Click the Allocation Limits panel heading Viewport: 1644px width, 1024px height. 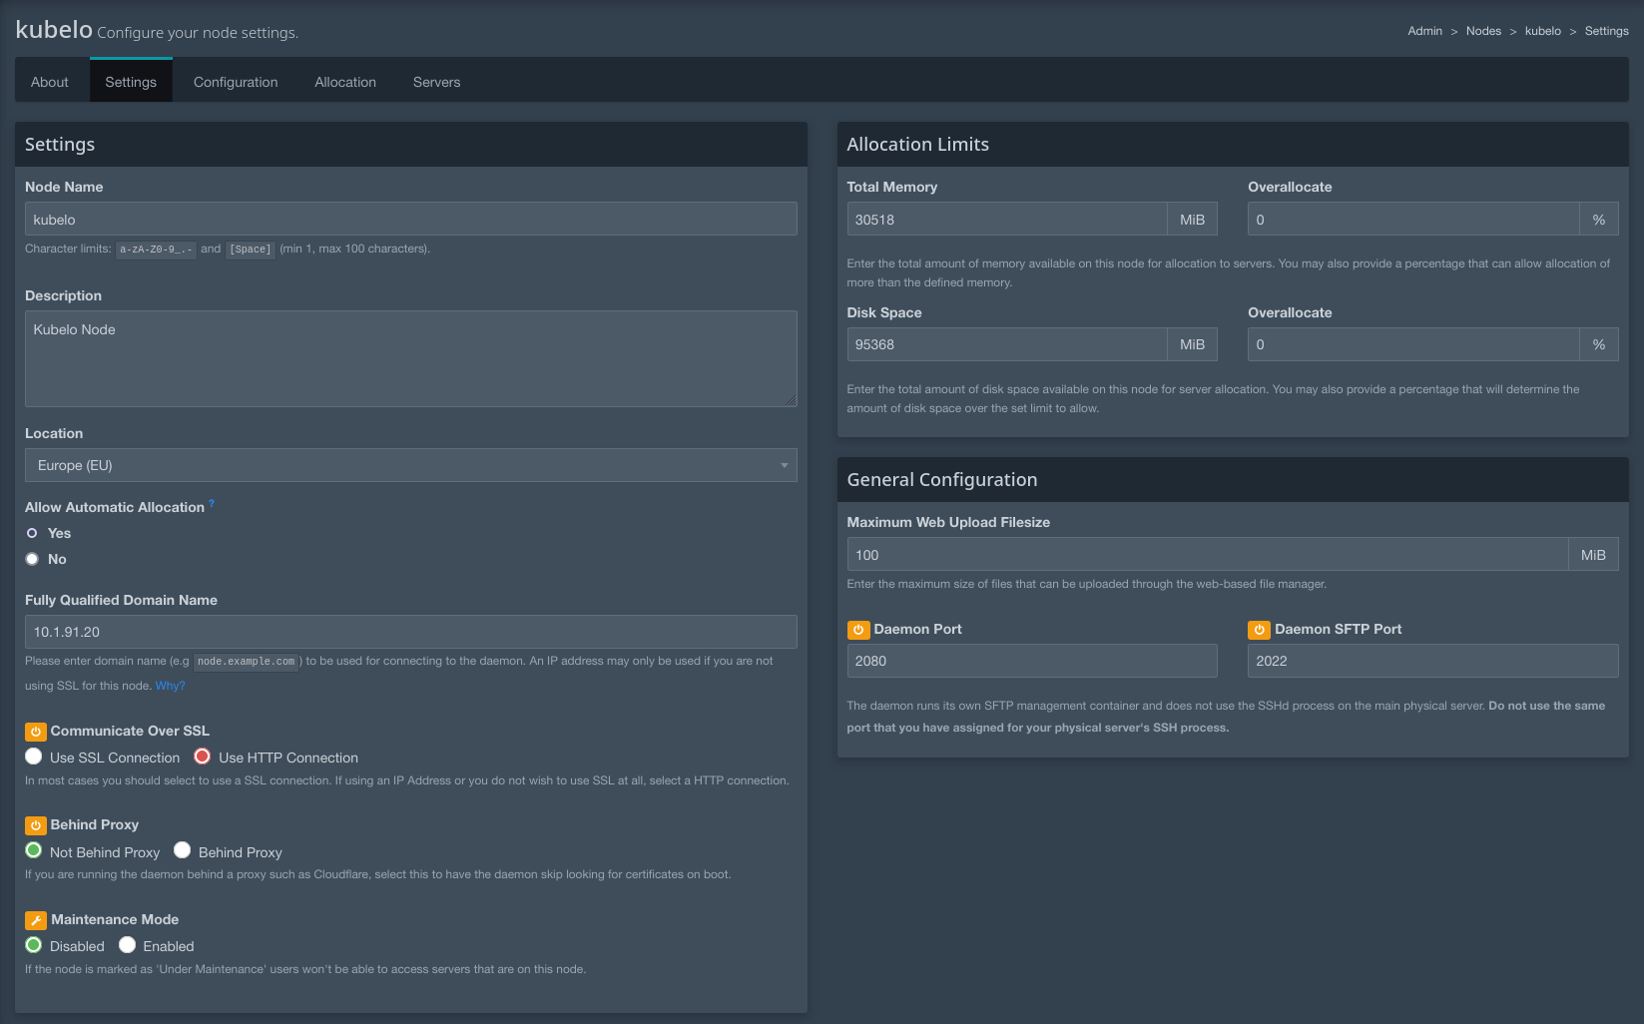917,145
